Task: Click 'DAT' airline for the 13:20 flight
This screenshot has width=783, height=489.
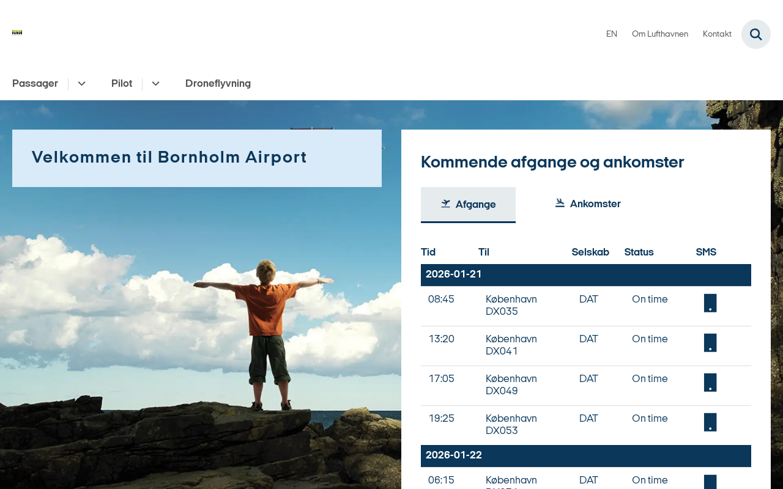Action: [x=588, y=339]
